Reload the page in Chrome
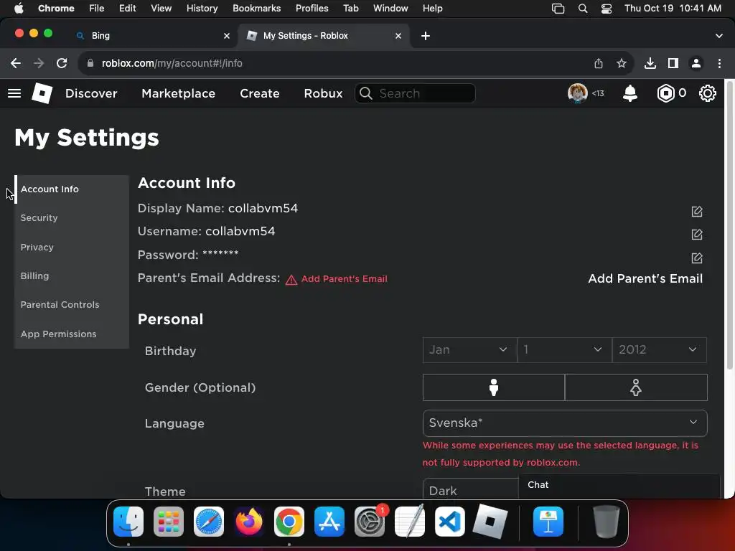This screenshot has width=735, height=551. (x=62, y=63)
